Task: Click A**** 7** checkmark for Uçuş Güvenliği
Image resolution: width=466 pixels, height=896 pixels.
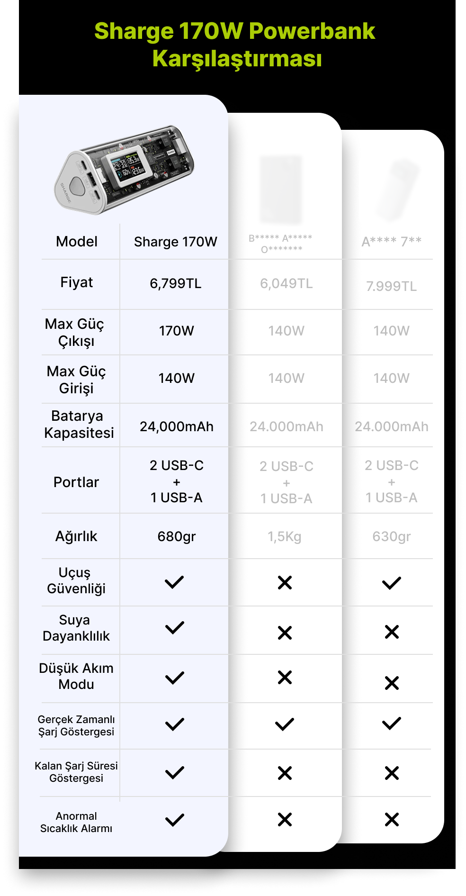Action: click(x=392, y=583)
